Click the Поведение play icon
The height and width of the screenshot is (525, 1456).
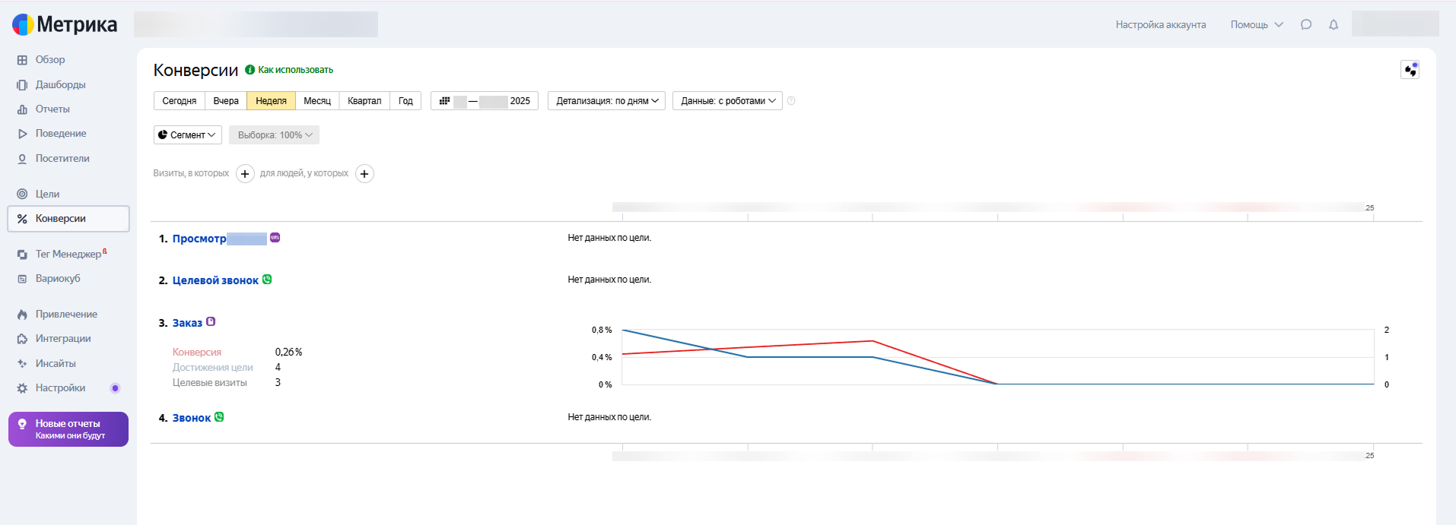(x=22, y=134)
